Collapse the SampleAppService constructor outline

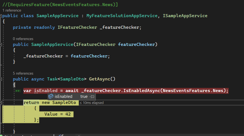pyautogui.click(x=1, y=45)
